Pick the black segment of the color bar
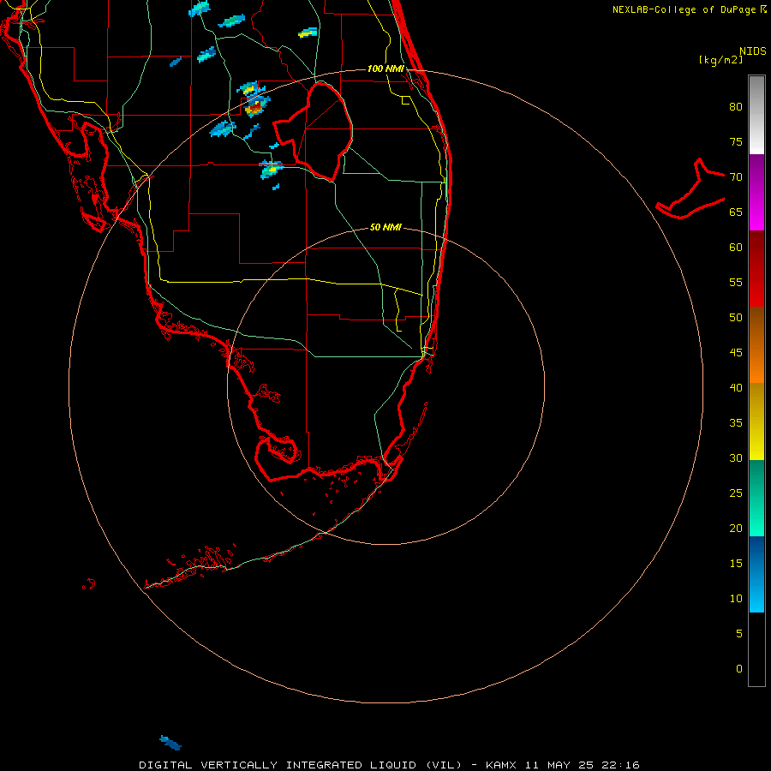The height and width of the screenshot is (771, 771). tap(756, 649)
